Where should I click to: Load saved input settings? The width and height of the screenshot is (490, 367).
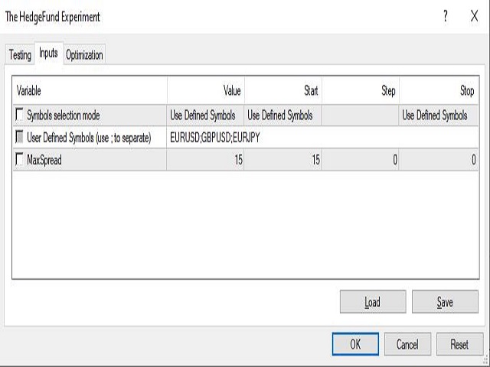click(x=373, y=302)
